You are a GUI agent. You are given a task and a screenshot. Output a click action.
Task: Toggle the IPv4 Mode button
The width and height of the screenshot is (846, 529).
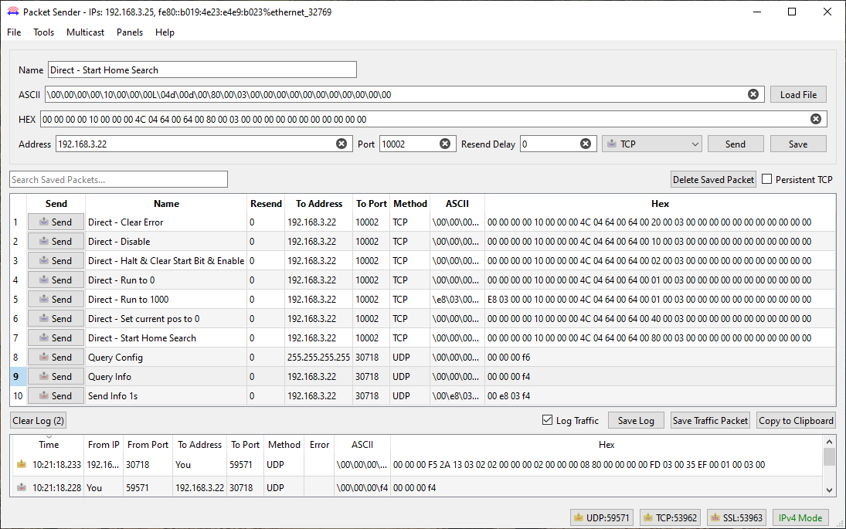[800, 517]
